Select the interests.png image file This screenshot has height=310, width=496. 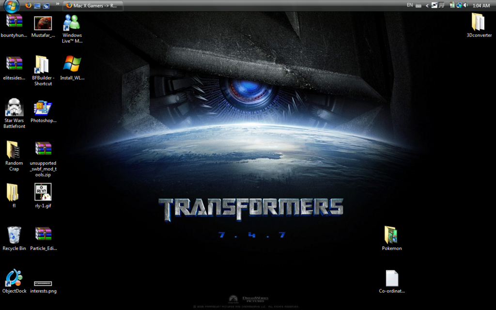coord(43,287)
